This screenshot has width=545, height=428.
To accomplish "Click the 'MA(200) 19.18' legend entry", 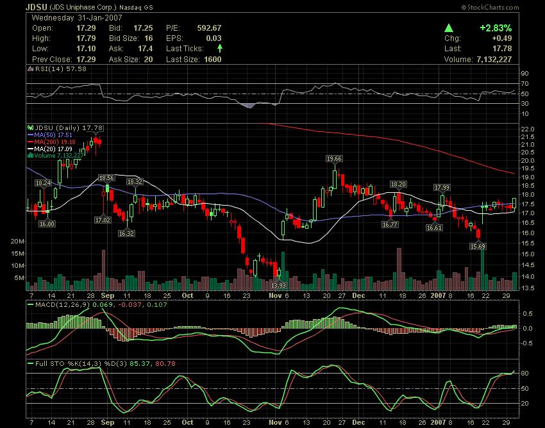I will (x=55, y=142).
